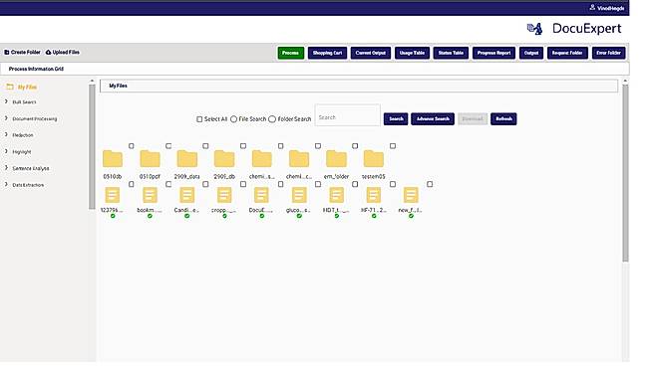Screen dimensions: 652x366
Task: Choose the File Search radio button
Action: (x=233, y=119)
